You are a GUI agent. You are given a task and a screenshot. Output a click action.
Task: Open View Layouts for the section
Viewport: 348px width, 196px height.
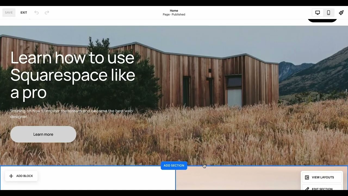click(x=322, y=177)
